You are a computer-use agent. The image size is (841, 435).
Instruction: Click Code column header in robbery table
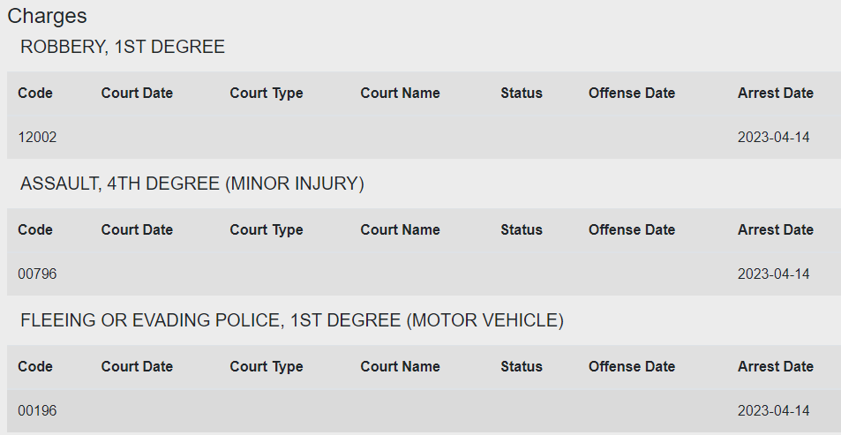[x=35, y=93]
